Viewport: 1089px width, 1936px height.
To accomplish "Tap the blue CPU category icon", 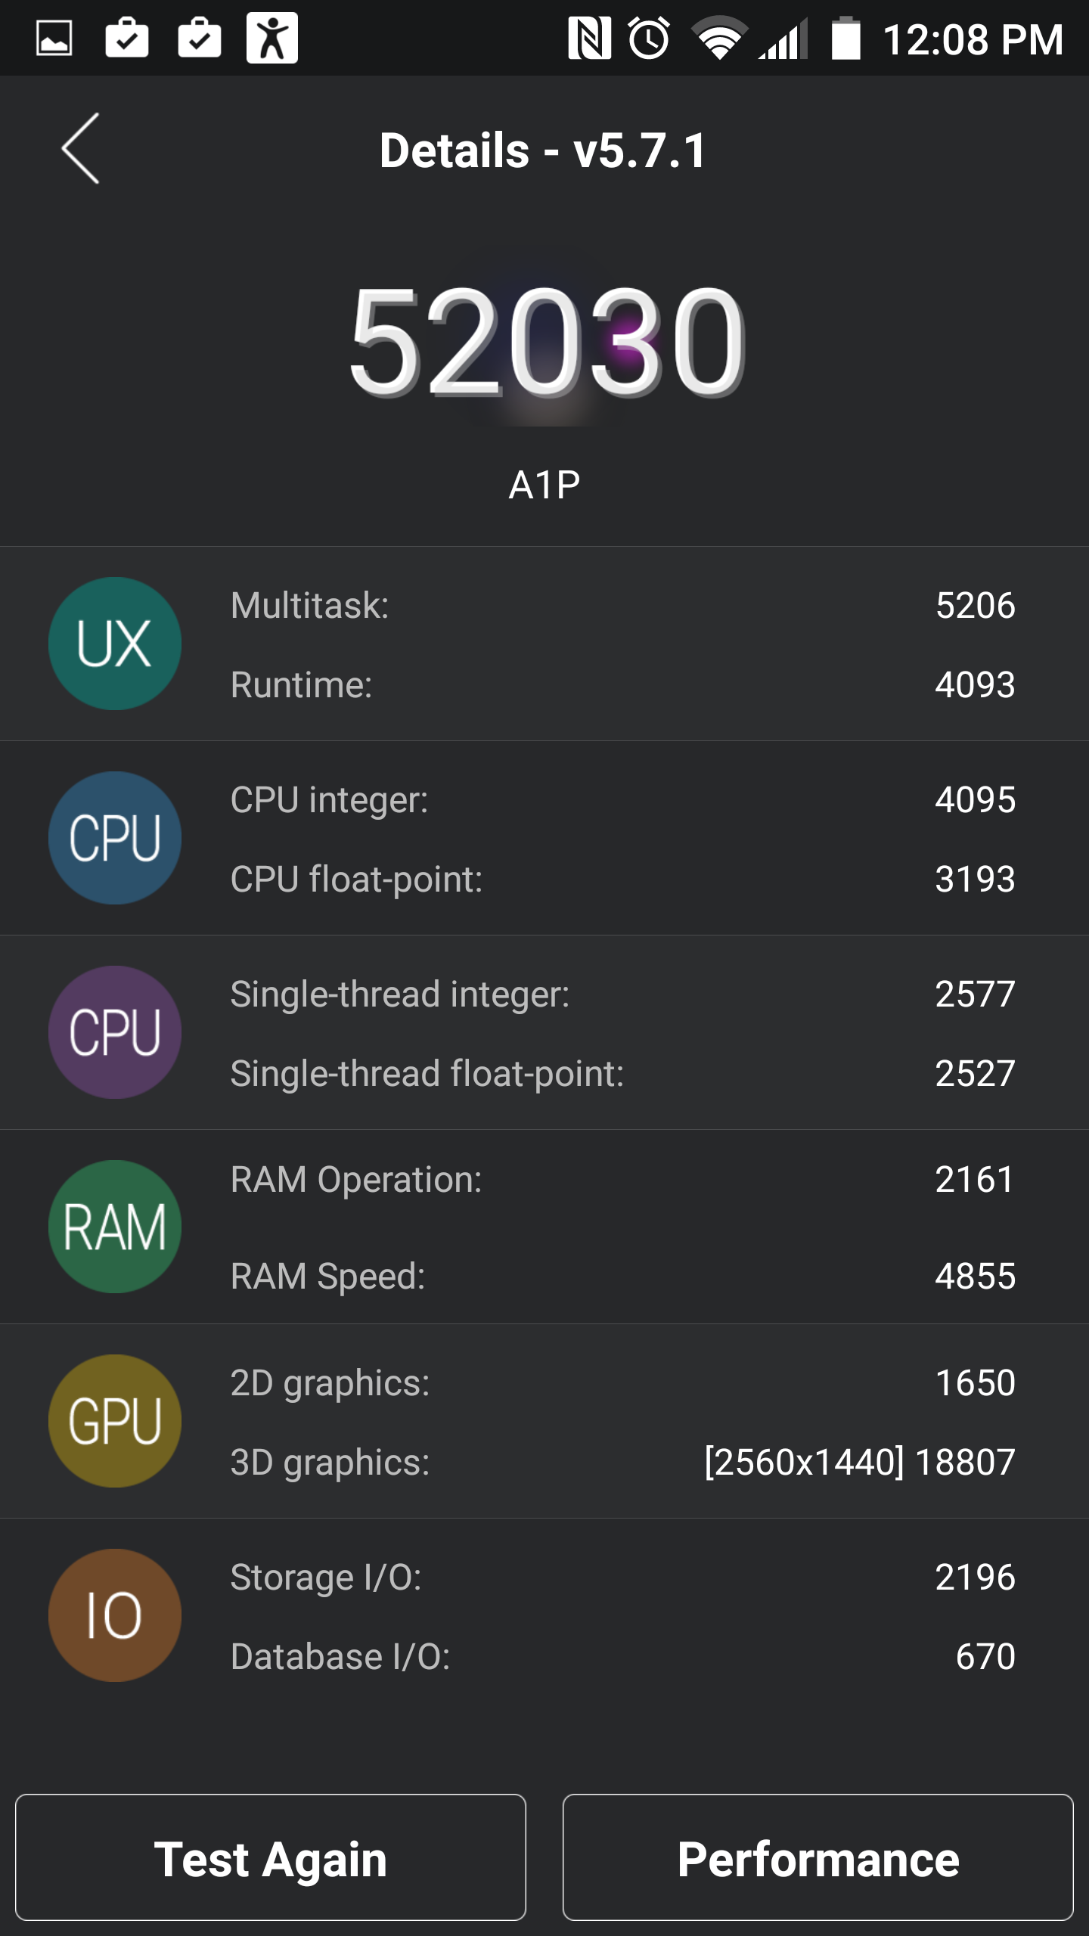I will click(x=115, y=838).
